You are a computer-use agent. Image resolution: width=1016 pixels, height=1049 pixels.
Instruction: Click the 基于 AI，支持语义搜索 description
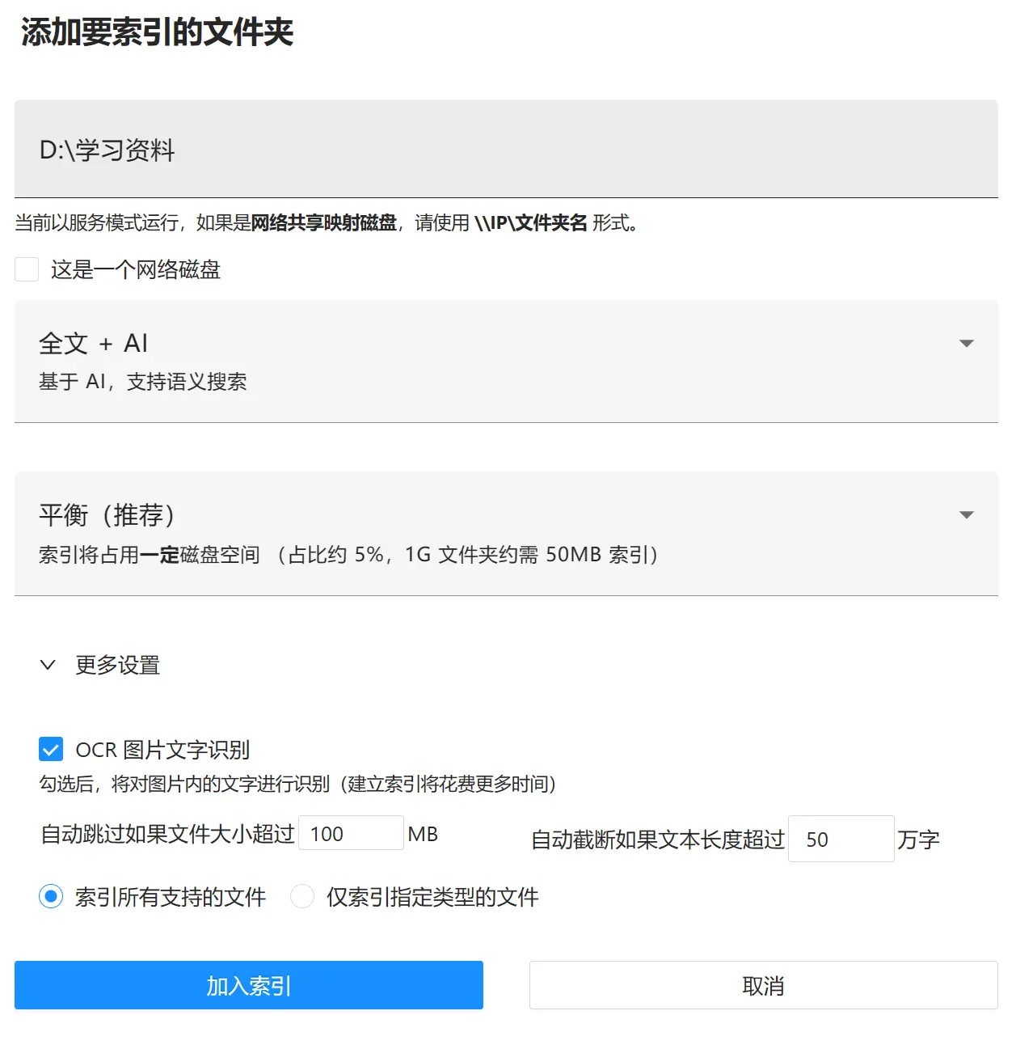coord(143,382)
